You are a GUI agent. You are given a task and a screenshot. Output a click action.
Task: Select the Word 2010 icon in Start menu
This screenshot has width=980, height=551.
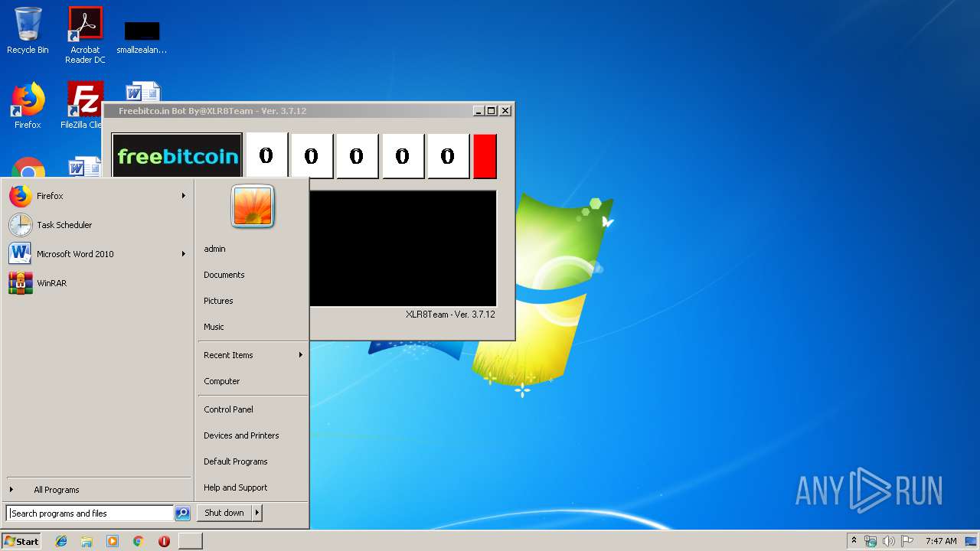tap(21, 254)
